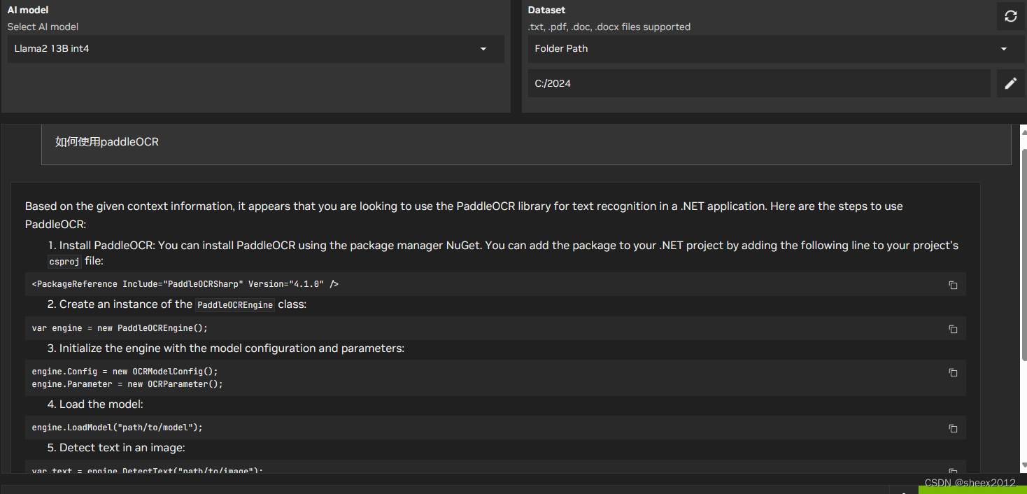Copy the 'var engine = new PaddleOCREngine()' code
1027x494 pixels.
(953, 329)
